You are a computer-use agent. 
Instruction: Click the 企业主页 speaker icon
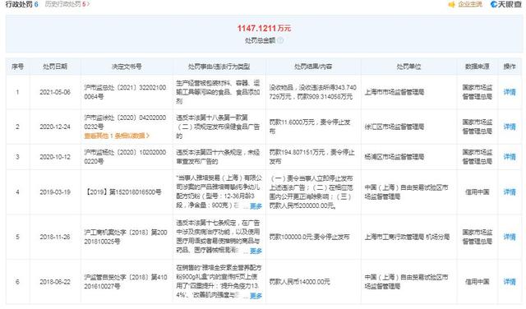pos(451,4)
